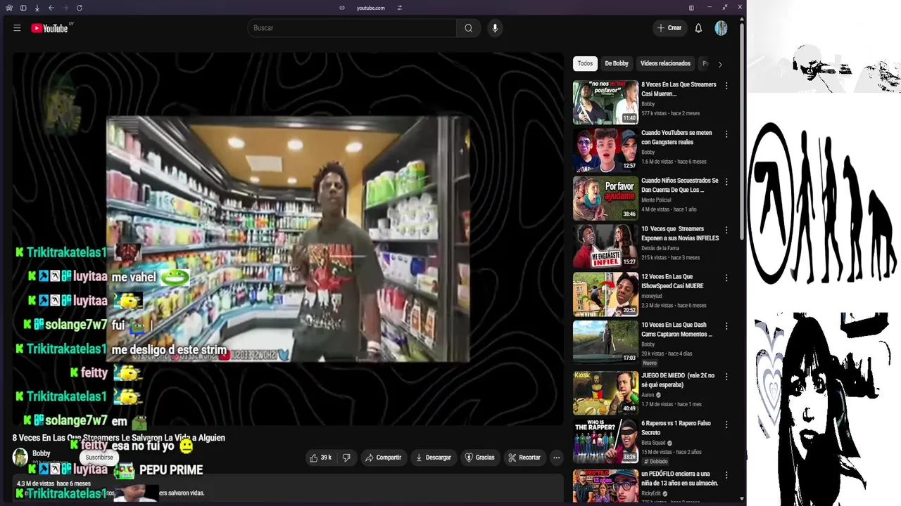Open the 20:52 IShowSpeed video thumbnail
This screenshot has width=901, height=506.
click(x=605, y=294)
